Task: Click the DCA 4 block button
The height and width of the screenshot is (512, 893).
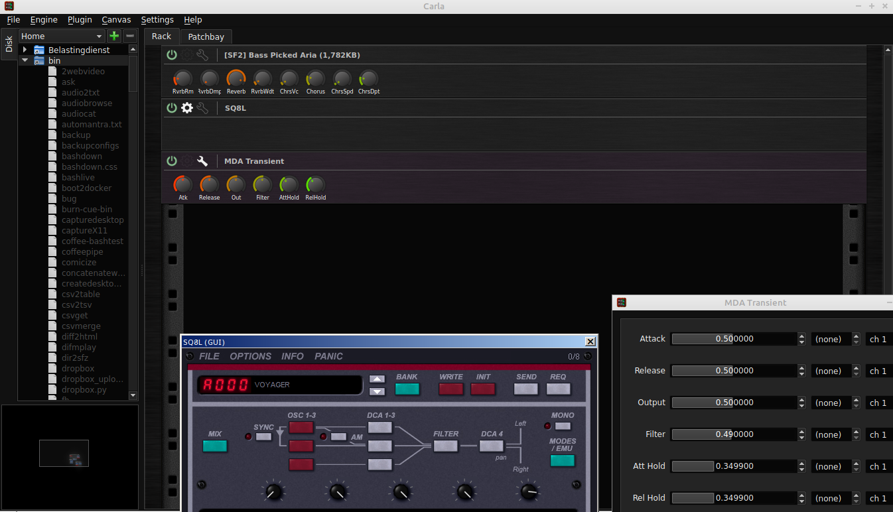Action: [492, 446]
